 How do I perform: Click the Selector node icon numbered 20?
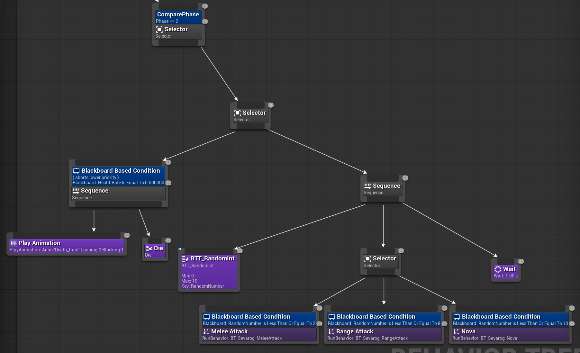click(237, 113)
